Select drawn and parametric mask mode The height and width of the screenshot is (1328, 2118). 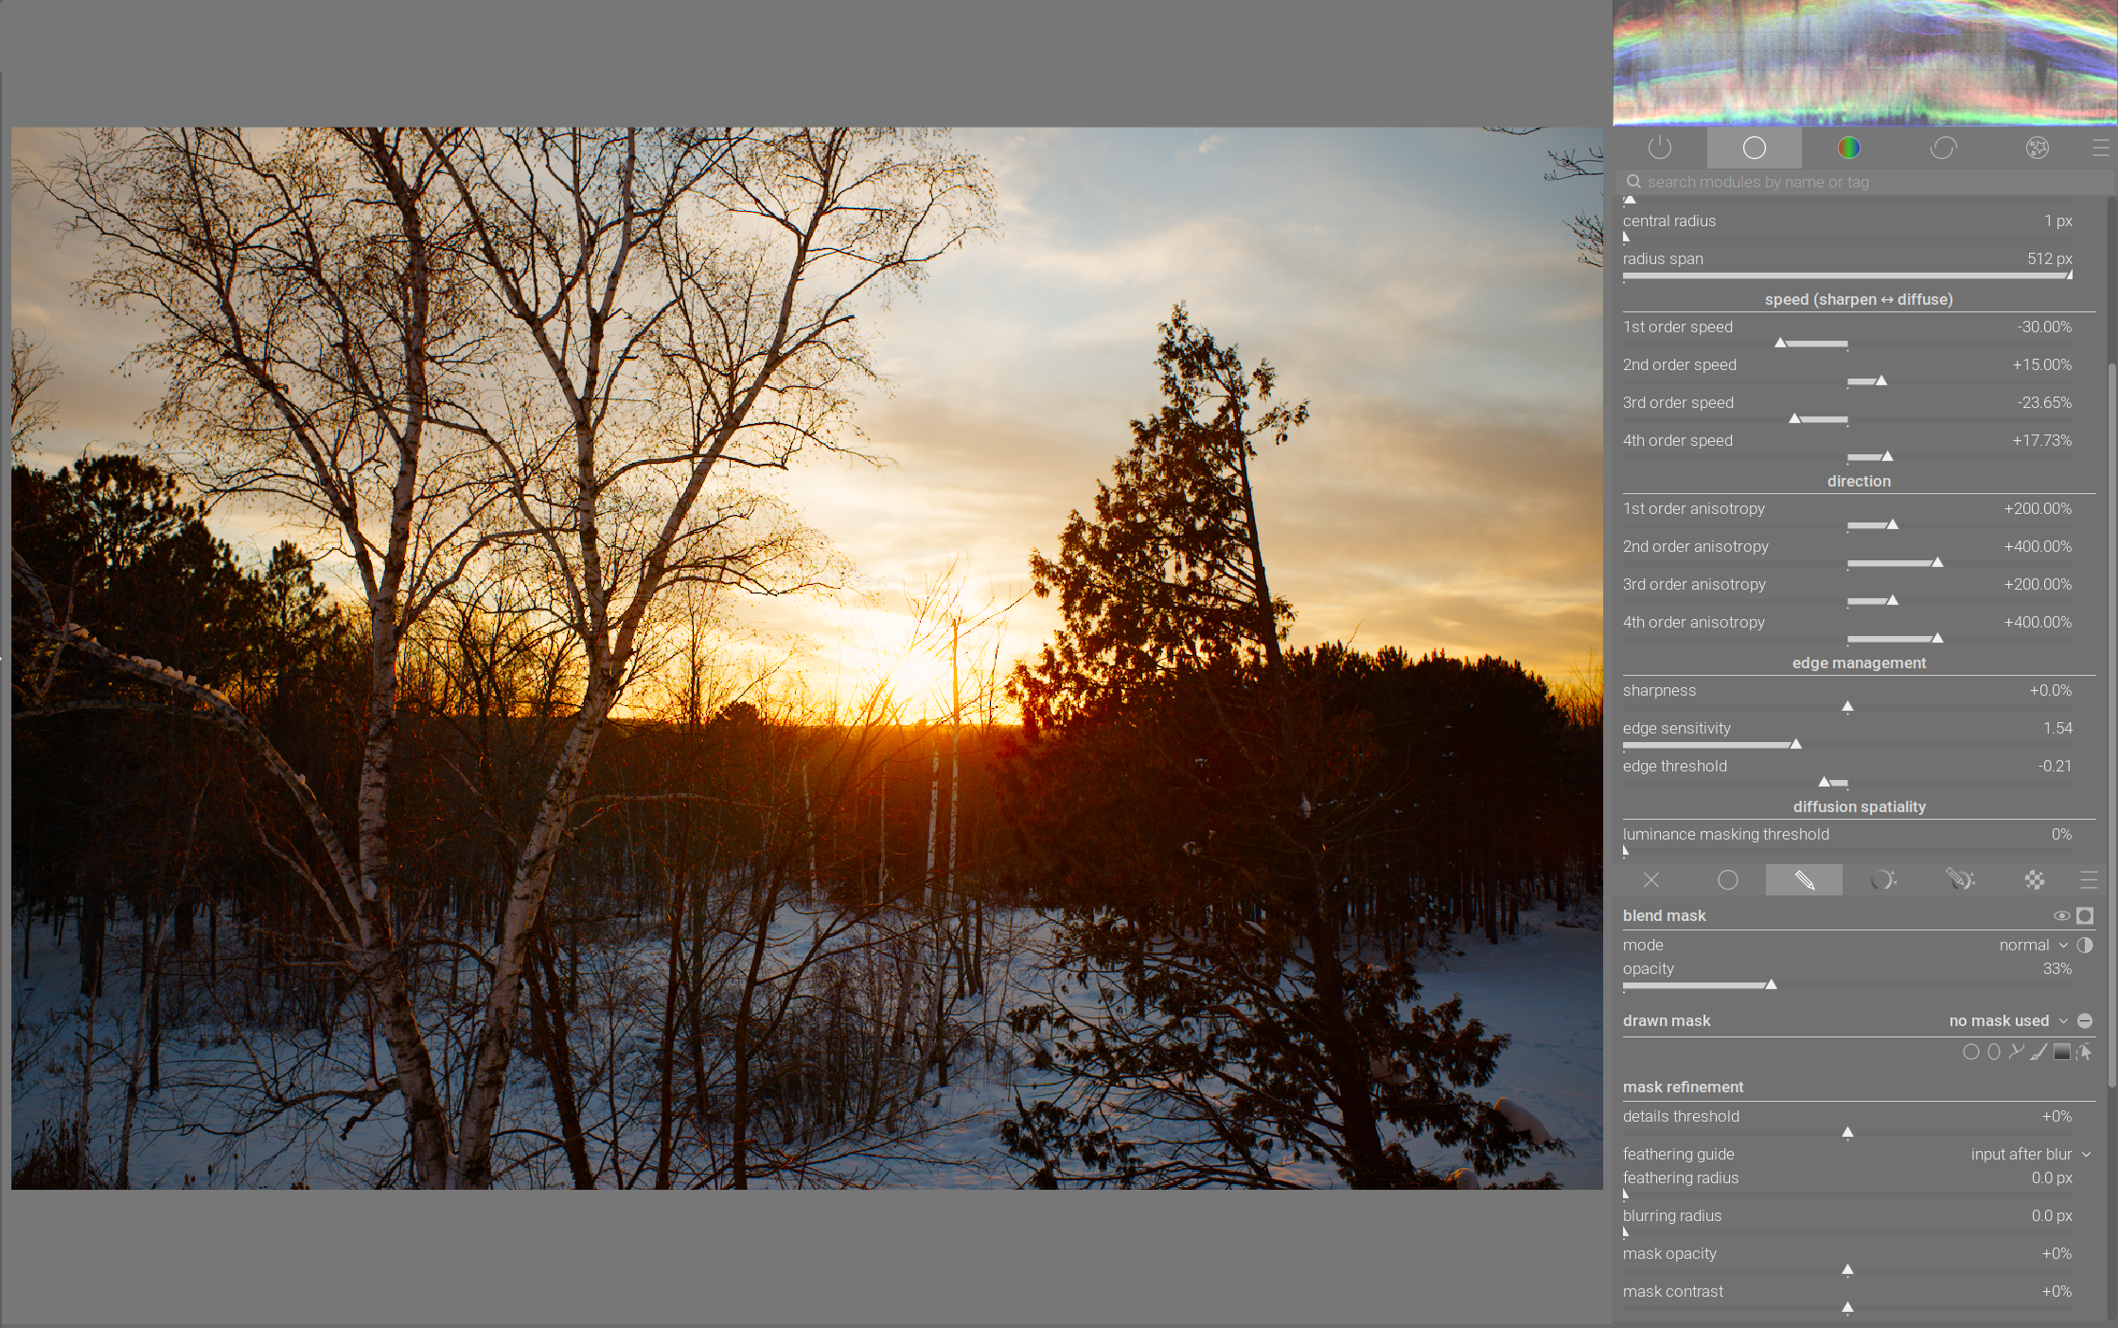(1959, 880)
